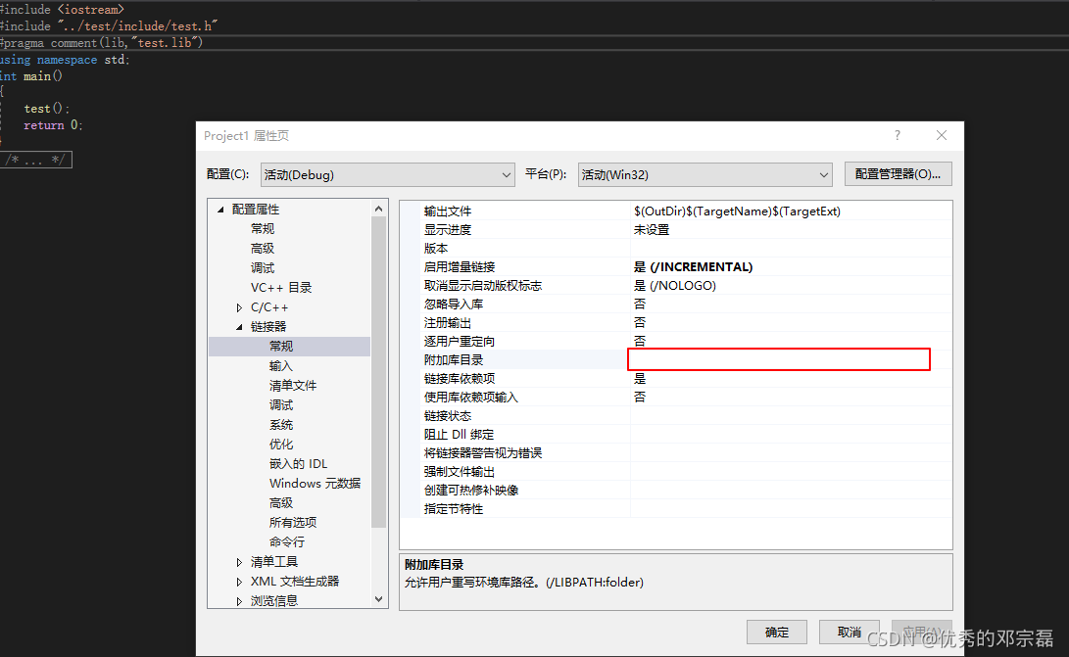1069x657 pixels.
Task: Click the 显示进度 property row
Action: [x=676, y=230]
